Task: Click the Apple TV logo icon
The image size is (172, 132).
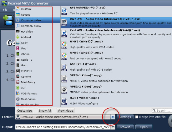Action: click(18, 59)
